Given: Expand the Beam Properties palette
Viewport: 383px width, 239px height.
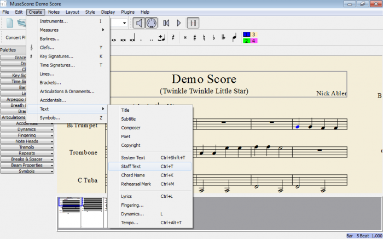Looking at the screenshot, I should click(27, 166).
